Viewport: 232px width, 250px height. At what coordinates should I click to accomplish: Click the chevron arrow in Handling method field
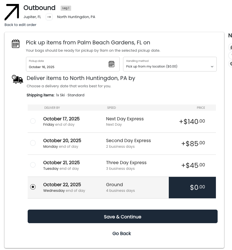tap(212, 66)
